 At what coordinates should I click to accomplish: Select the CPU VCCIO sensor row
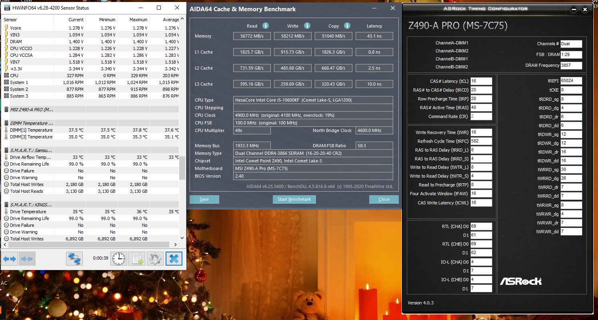tap(91, 48)
